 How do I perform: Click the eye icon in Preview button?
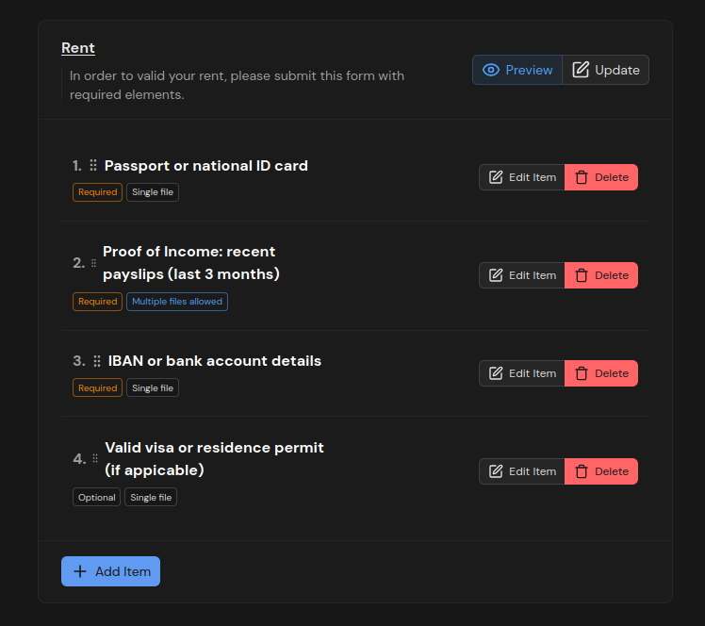coord(490,70)
